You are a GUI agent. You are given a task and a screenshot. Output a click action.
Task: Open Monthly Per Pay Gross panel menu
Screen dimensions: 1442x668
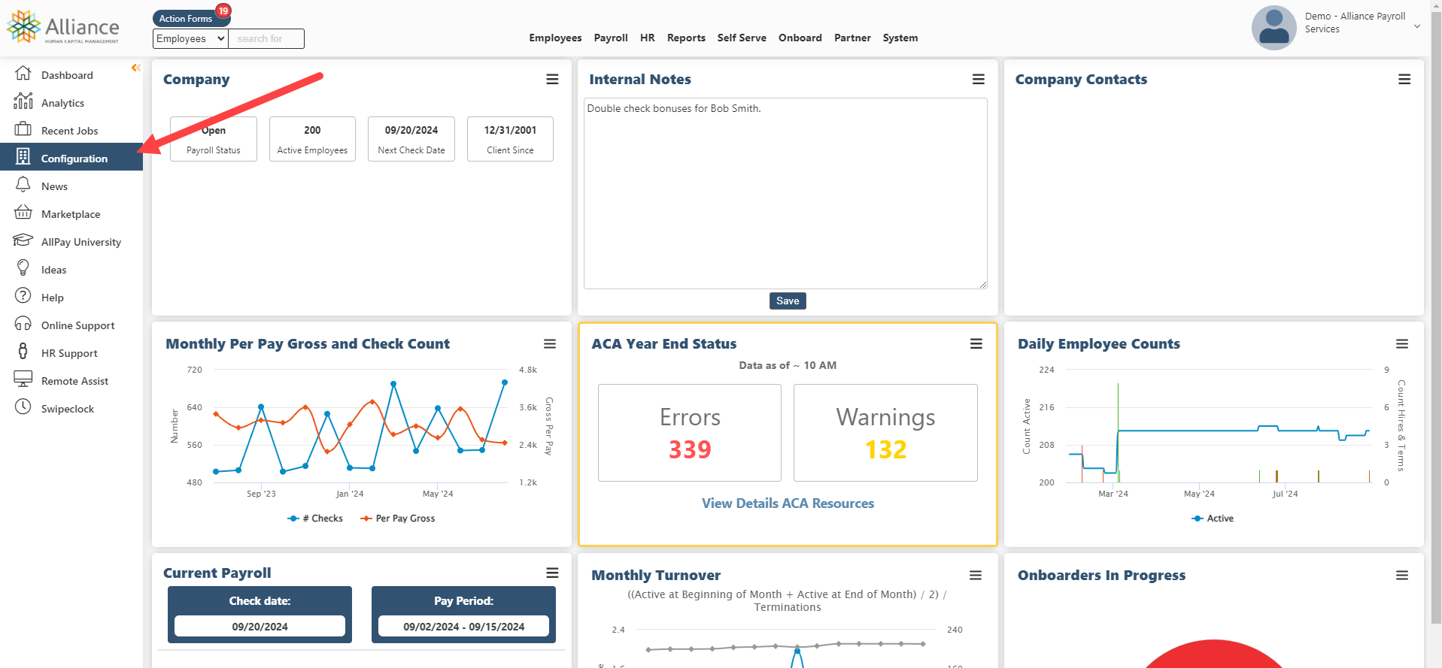[550, 344]
